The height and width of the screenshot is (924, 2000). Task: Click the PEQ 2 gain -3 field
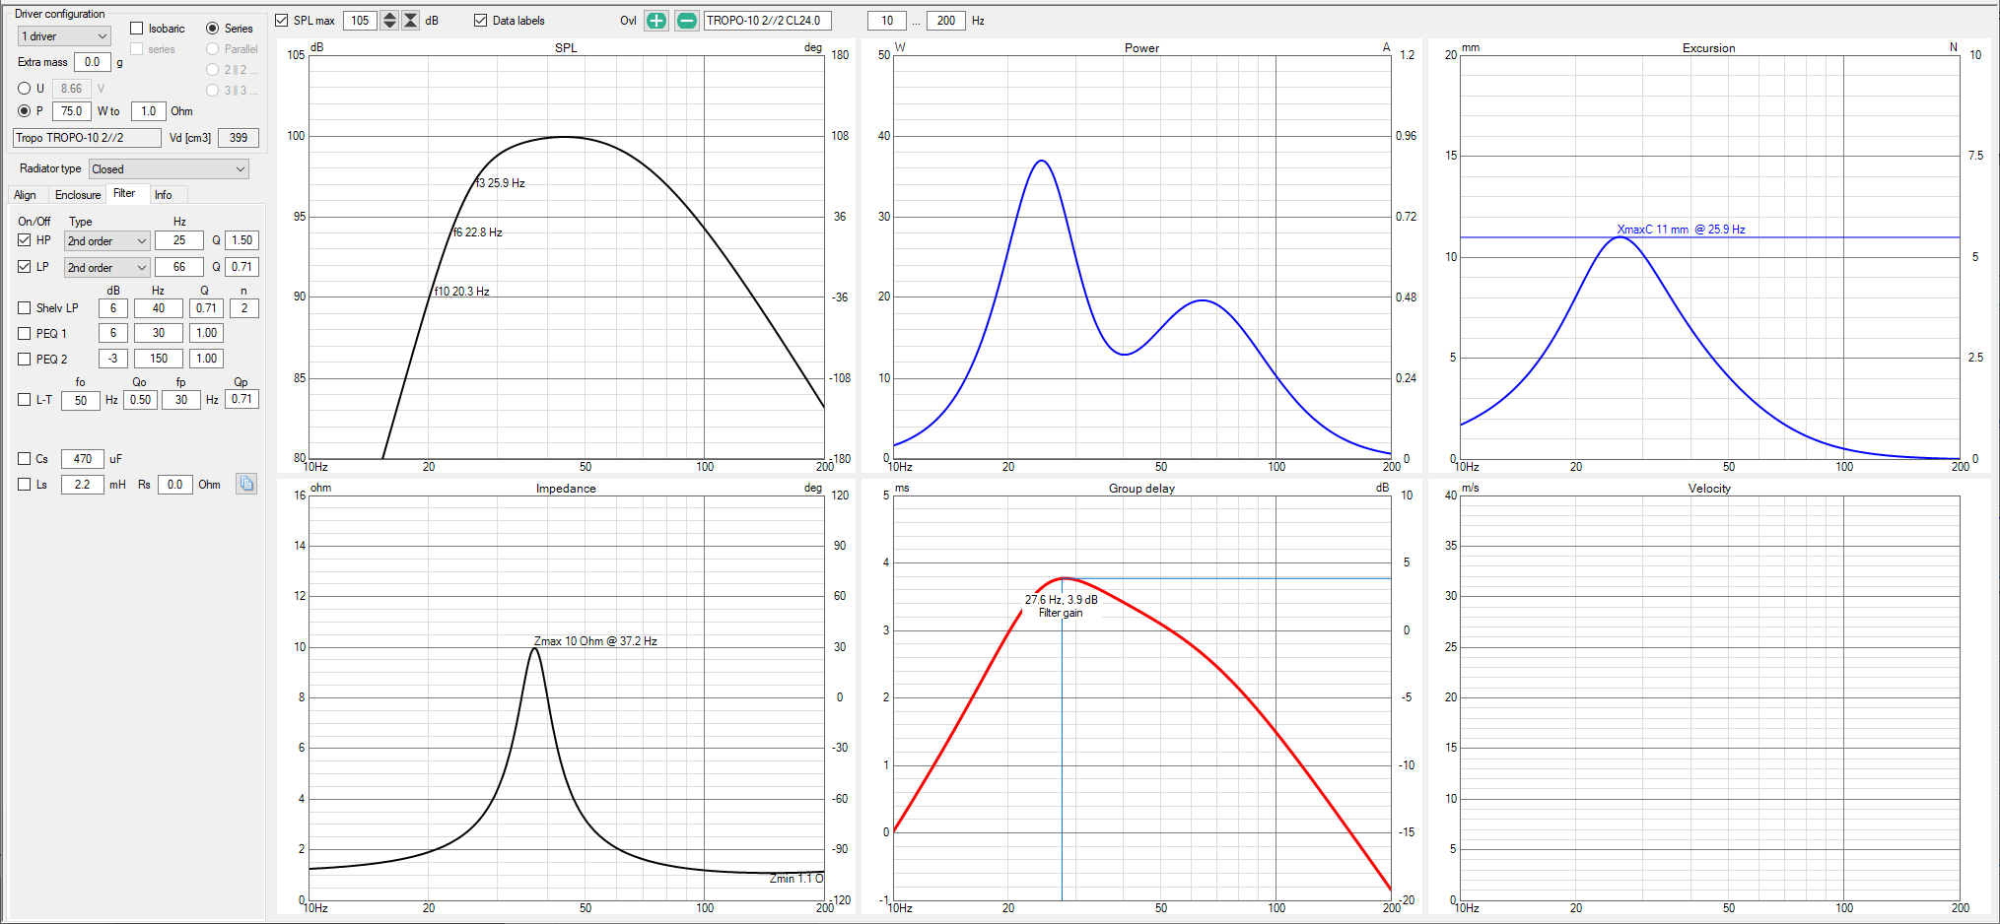[x=113, y=359]
